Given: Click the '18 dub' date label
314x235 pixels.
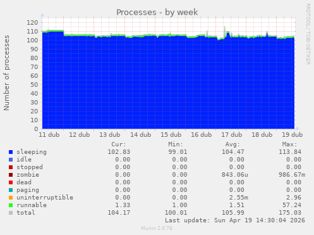Looking at the screenshot, I should tap(262, 135).
